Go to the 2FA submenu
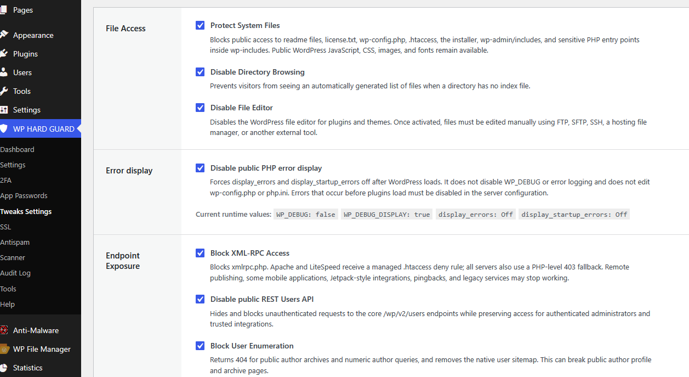 [5, 180]
